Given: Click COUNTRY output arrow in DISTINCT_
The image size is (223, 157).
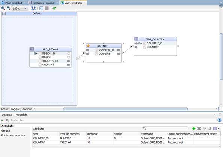Looking at the screenshot, I should click(119, 54).
